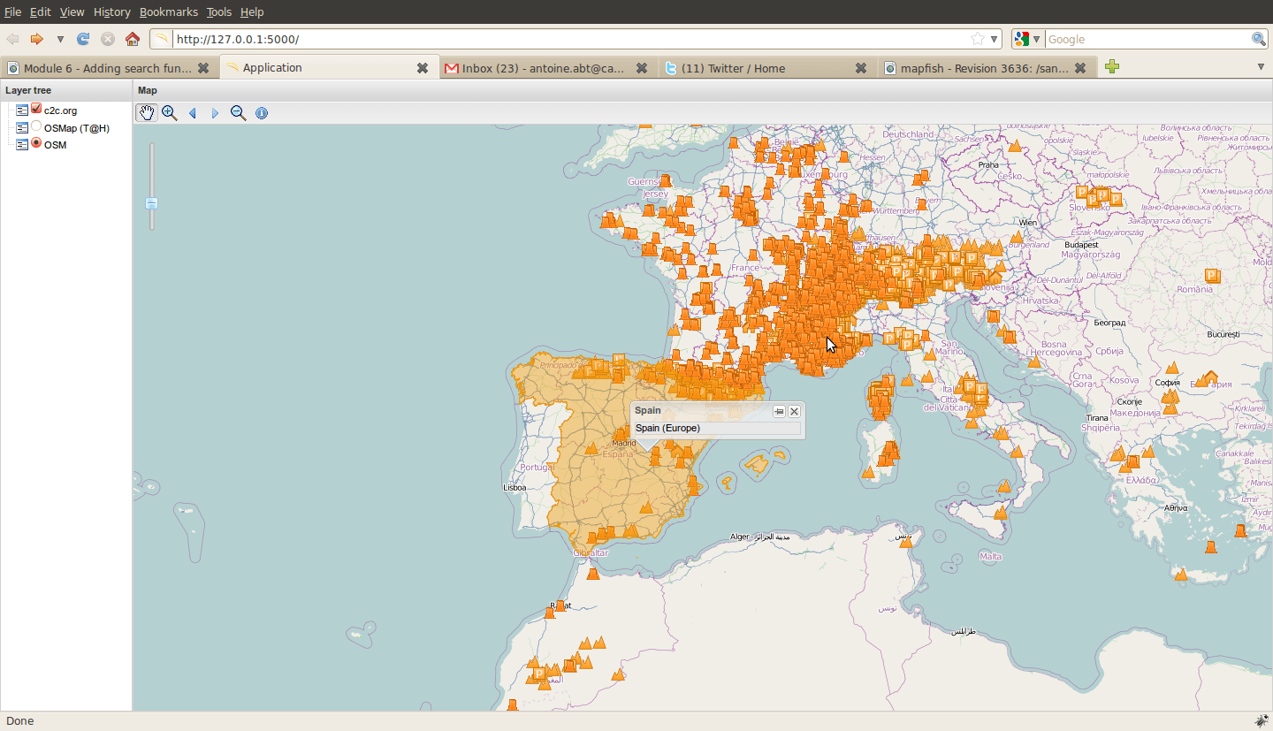Uncheck the c2c.org layer checkbox

[x=36, y=109]
